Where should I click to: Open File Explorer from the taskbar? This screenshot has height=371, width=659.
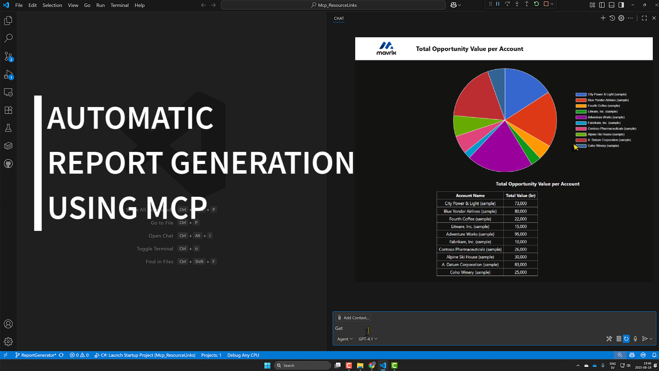(x=360, y=365)
